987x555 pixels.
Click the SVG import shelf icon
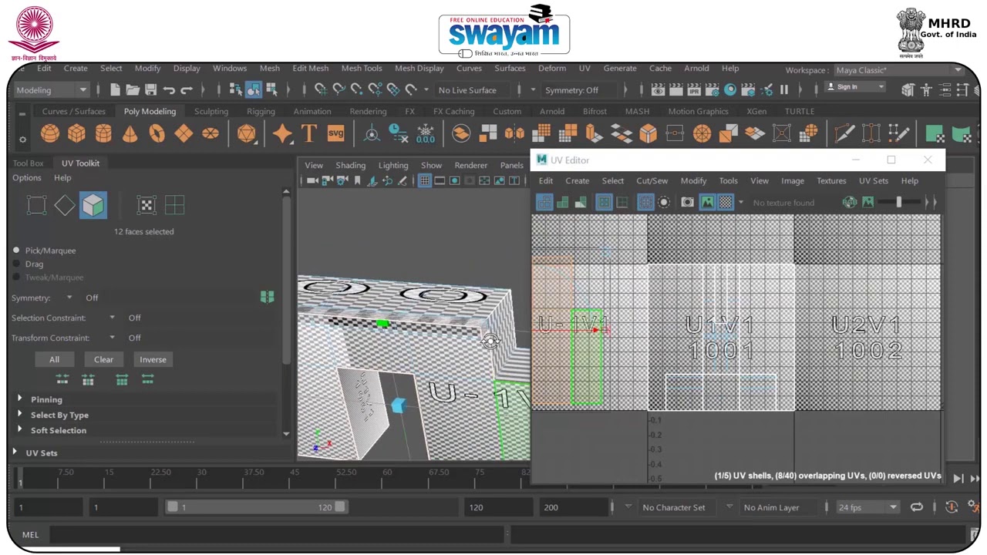coord(335,133)
